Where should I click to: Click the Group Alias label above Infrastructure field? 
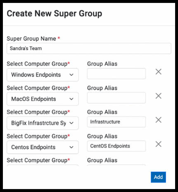click(102, 112)
